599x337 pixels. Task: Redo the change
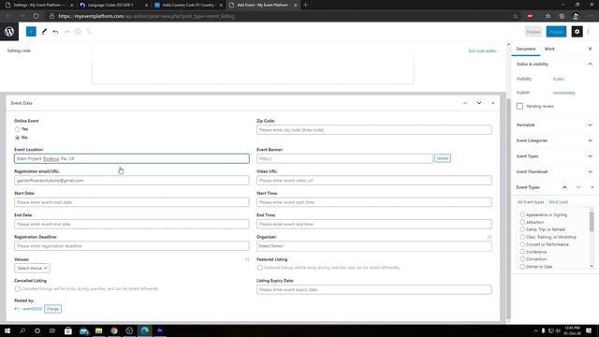(x=66, y=32)
